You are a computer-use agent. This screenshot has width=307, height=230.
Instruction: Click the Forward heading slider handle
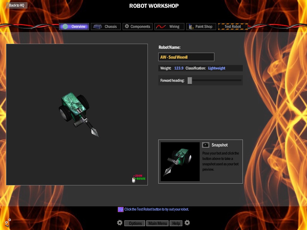(x=190, y=80)
